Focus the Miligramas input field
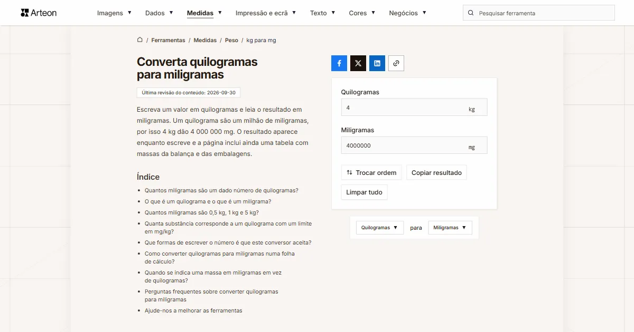Screen dimensions: 634x332 tap(414, 145)
